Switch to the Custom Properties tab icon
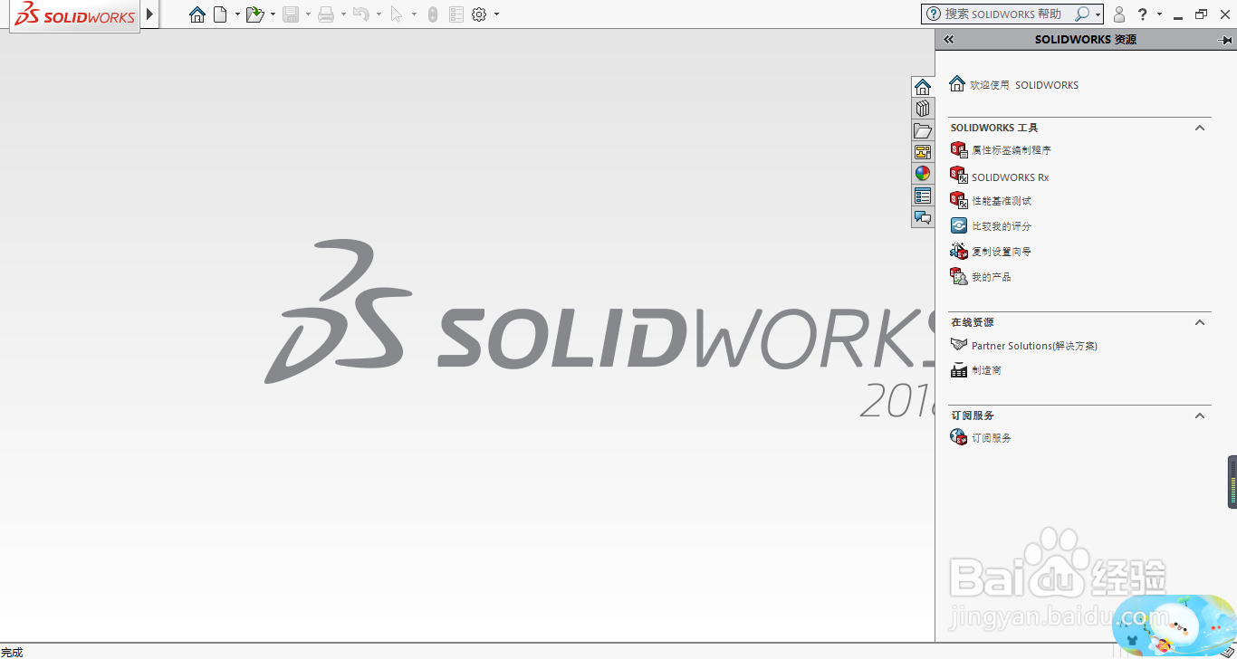This screenshot has height=659, width=1237. coord(923,196)
